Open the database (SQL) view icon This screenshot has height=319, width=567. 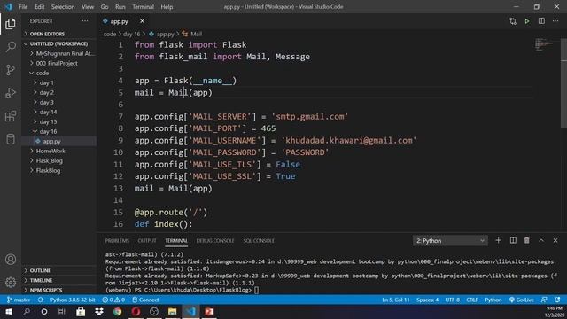[11, 139]
